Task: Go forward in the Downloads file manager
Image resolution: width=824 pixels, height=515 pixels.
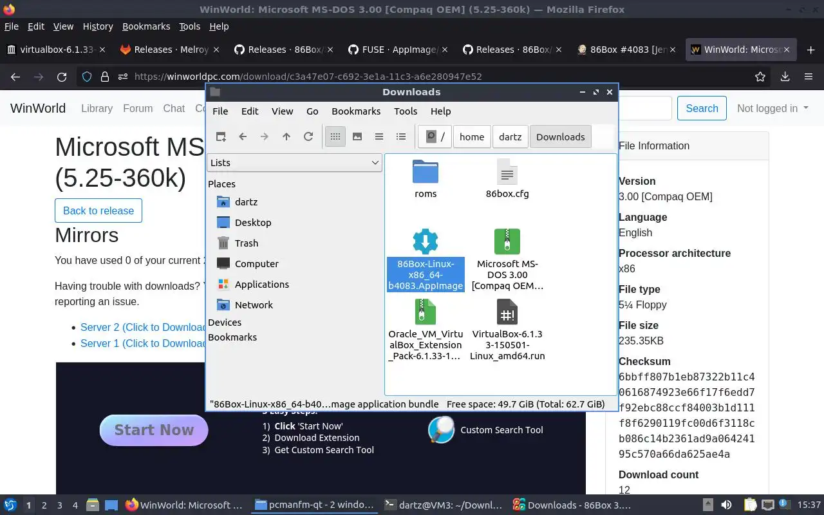Action: (265, 136)
